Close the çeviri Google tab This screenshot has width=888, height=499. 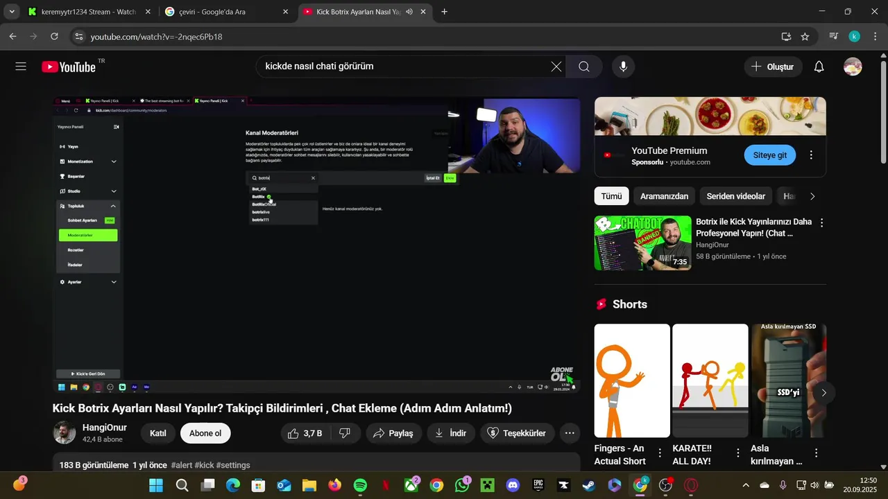pos(285,12)
